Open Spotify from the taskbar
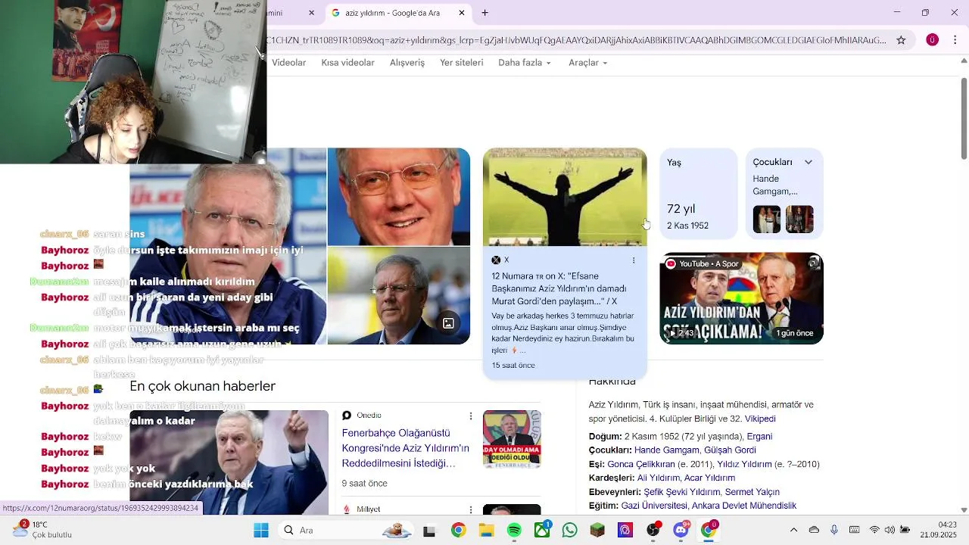969x545 pixels. click(x=514, y=531)
